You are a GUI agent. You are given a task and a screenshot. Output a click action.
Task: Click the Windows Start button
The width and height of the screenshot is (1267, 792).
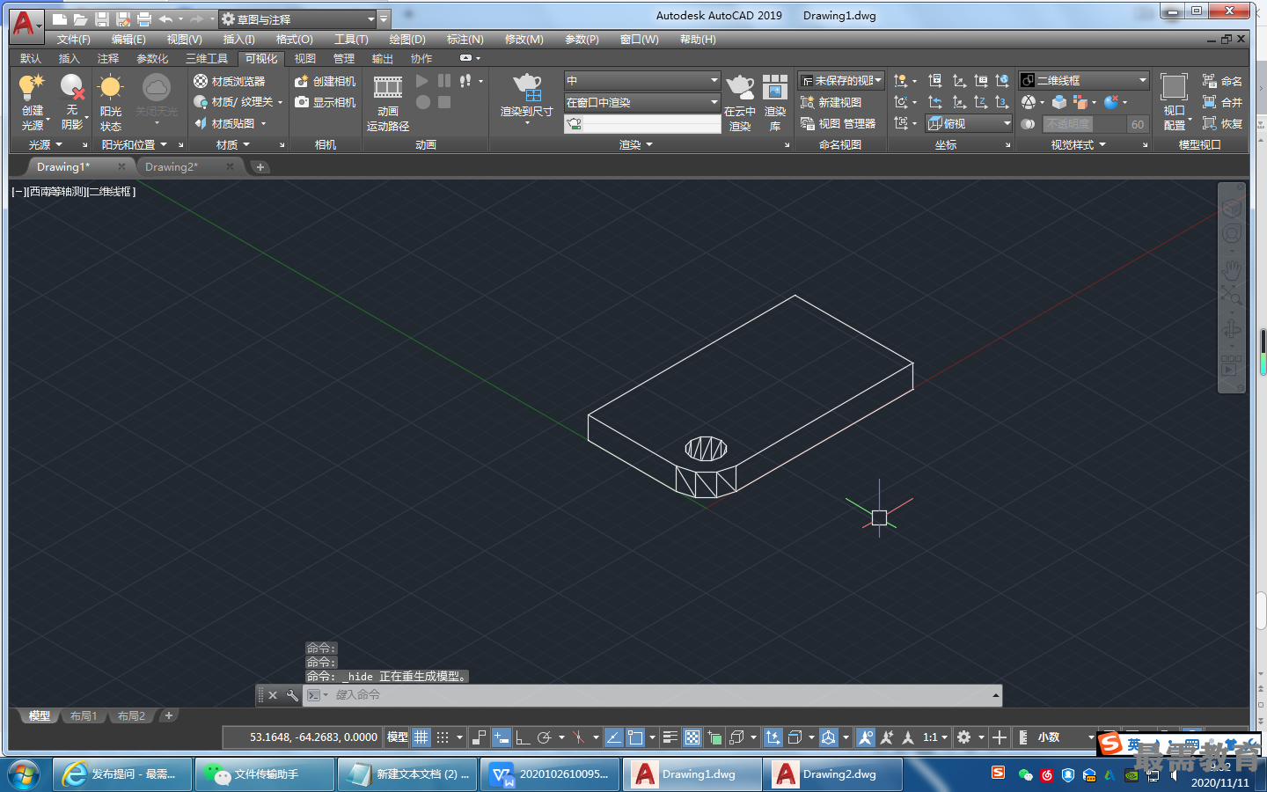tap(24, 774)
